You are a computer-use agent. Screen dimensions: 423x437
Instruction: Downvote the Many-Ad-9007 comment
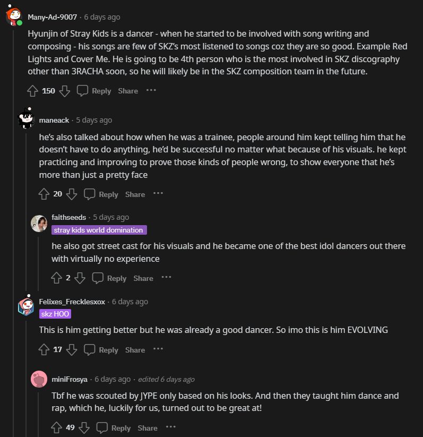pos(65,91)
